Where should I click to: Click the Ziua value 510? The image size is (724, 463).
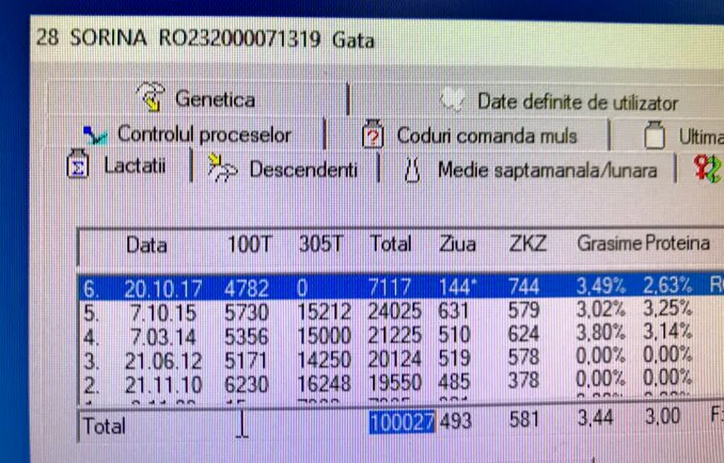point(455,334)
